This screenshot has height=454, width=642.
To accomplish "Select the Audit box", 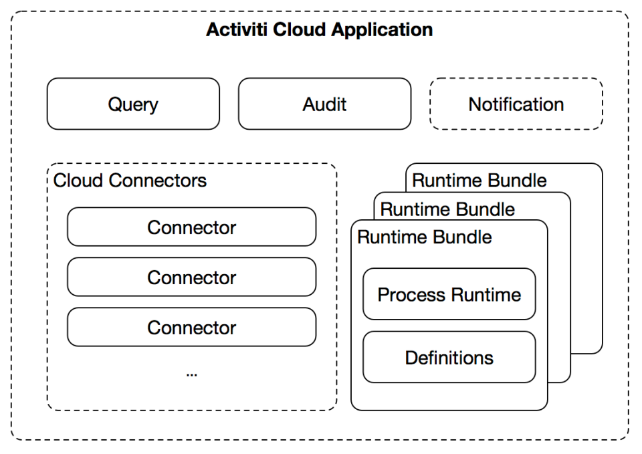I will pos(325,104).
